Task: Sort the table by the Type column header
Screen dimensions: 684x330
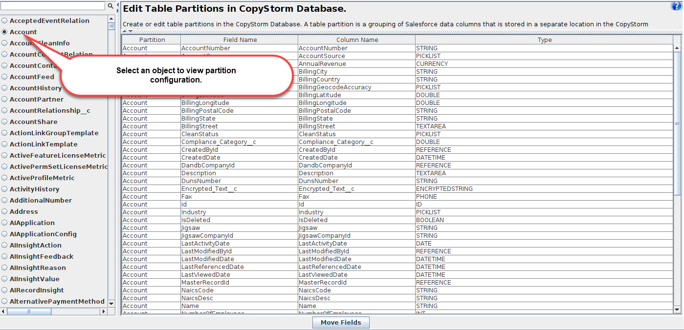Action: click(x=544, y=40)
